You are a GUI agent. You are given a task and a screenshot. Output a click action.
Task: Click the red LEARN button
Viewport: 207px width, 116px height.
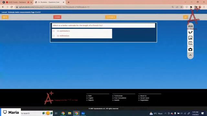(57, 17)
